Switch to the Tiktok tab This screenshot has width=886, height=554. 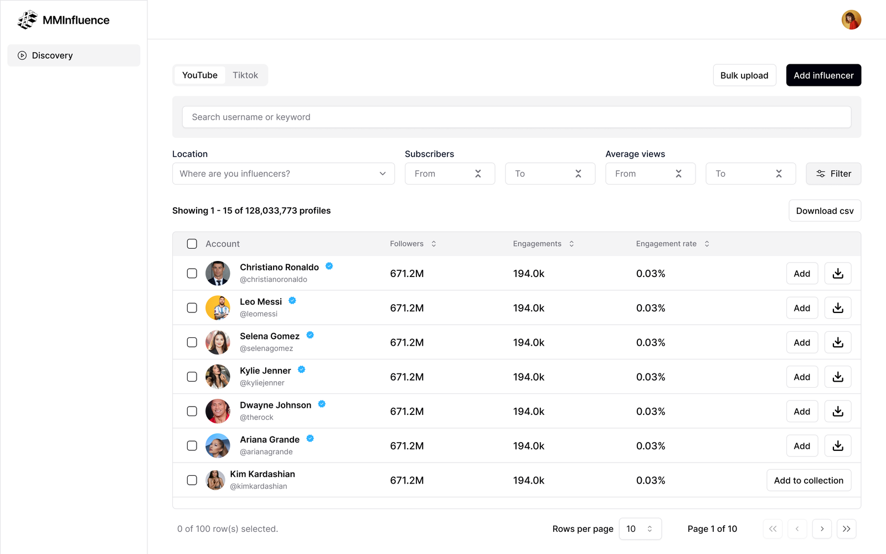[245, 75]
